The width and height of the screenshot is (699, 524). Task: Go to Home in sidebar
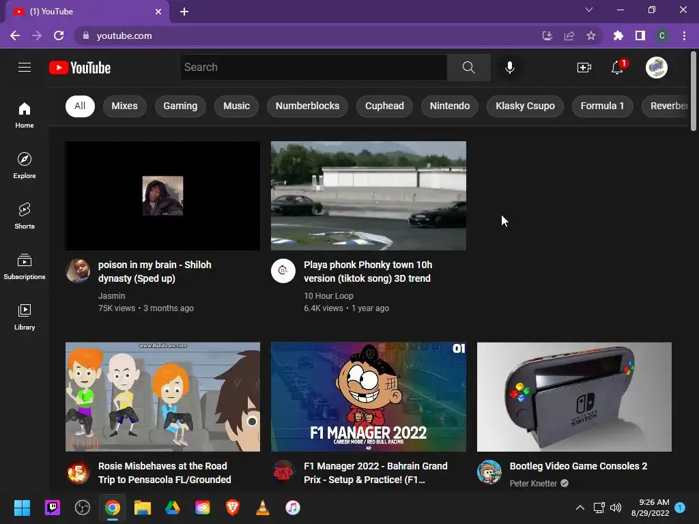pos(25,115)
